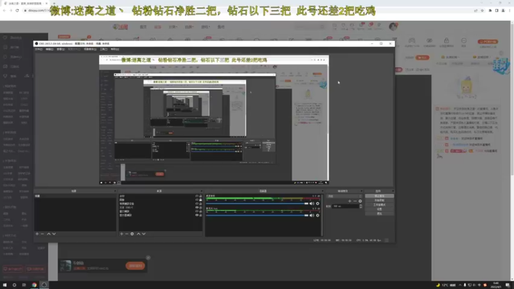The width and height of the screenshot is (514, 289).
Task: Click the transition duration stepper arrows
Action: pyautogui.click(x=360, y=206)
